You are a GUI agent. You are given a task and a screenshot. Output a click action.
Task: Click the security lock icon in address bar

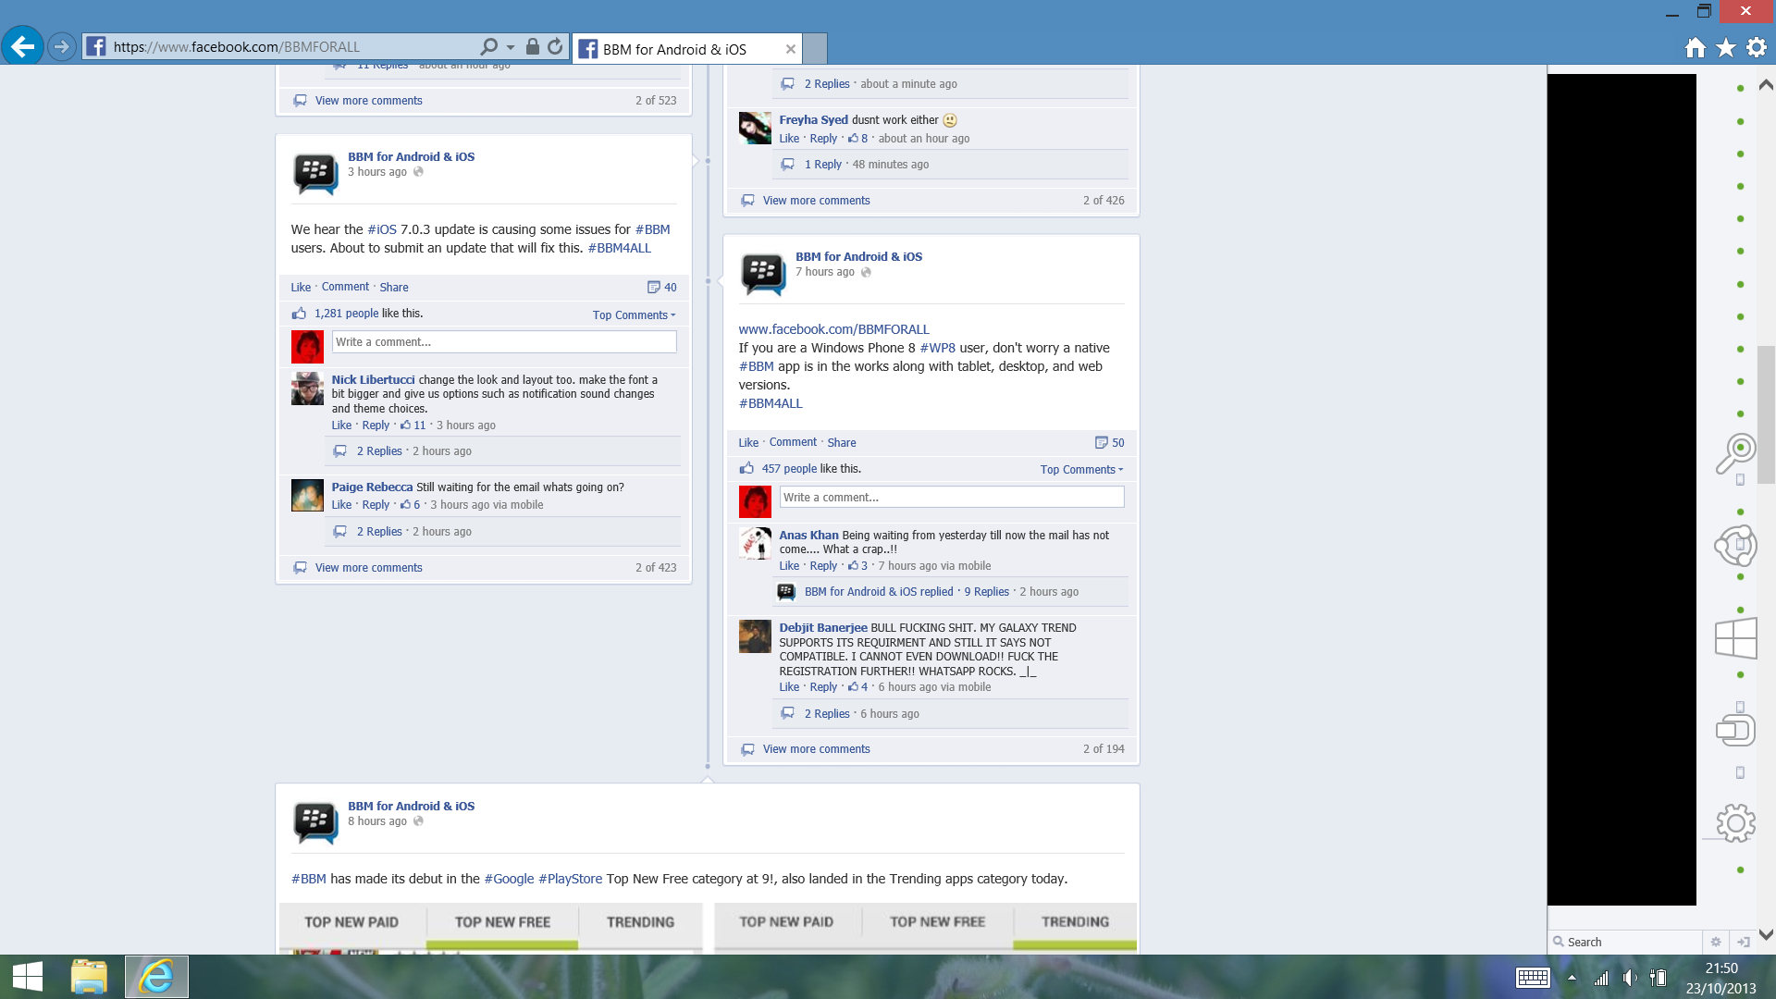pos(532,46)
